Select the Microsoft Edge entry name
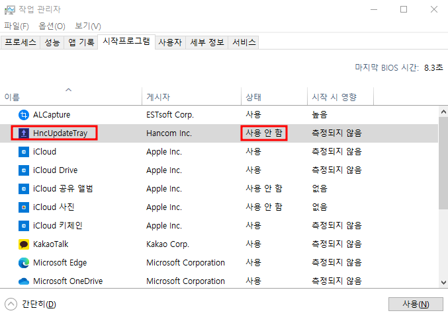 point(60,263)
